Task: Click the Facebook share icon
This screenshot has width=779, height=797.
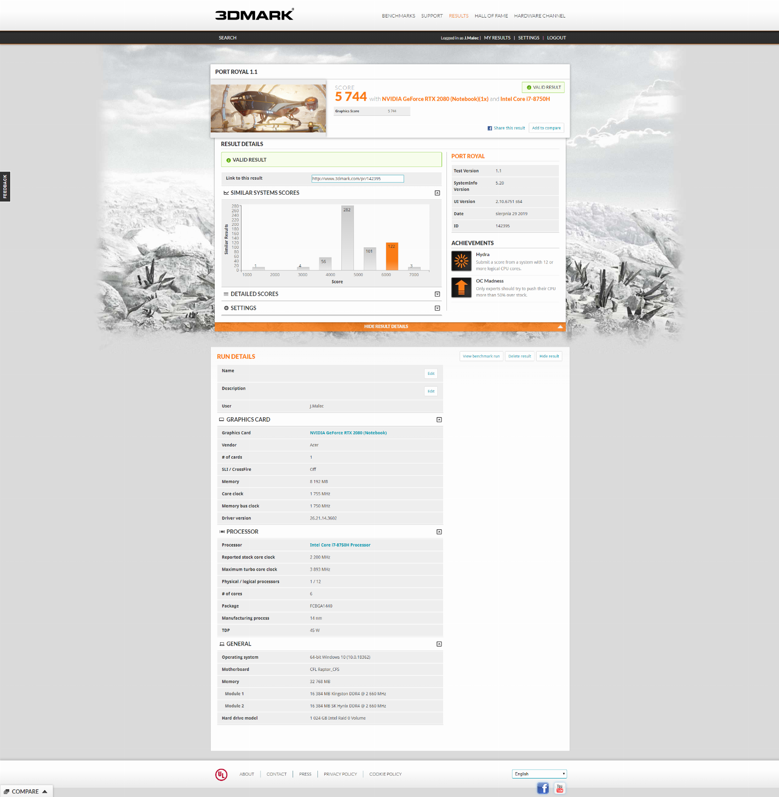Action: [x=490, y=128]
